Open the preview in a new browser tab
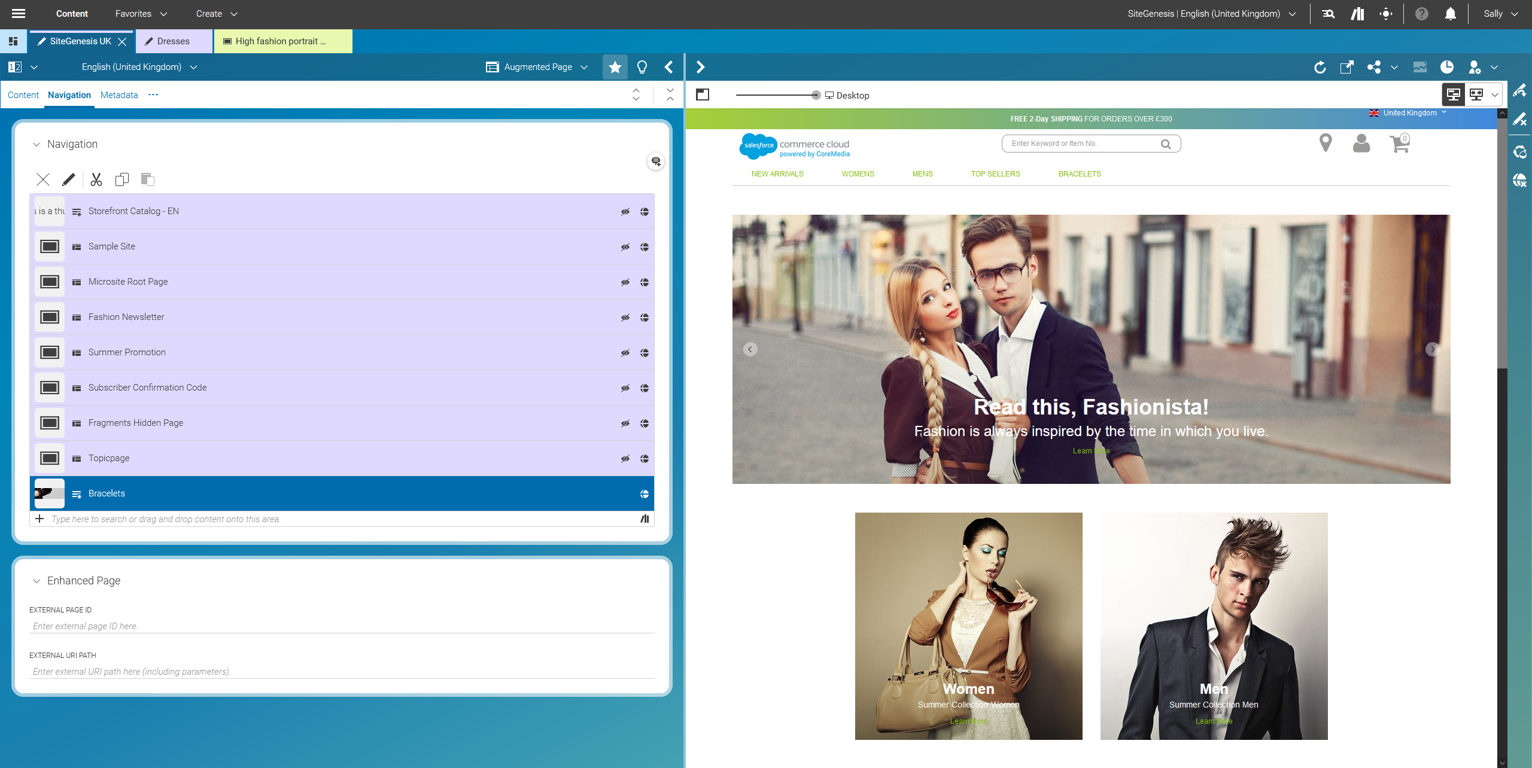 pos(1346,67)
